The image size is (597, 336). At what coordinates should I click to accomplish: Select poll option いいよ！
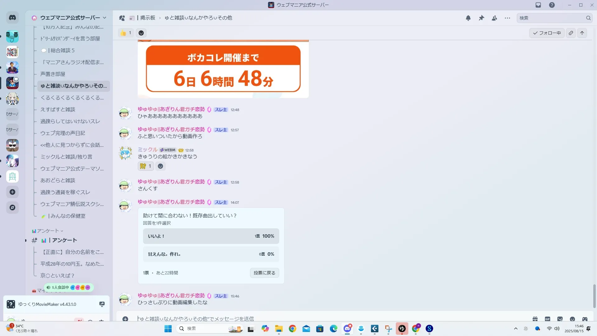tap(211, 236)
